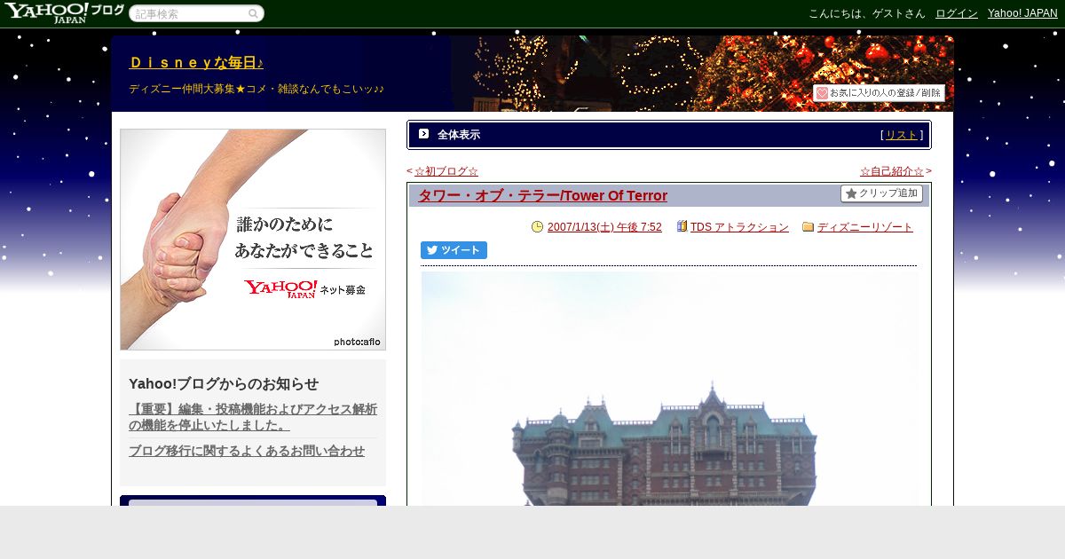
Task: Click お気に入りの人の登録/削除 button
Action: (880, 92)
